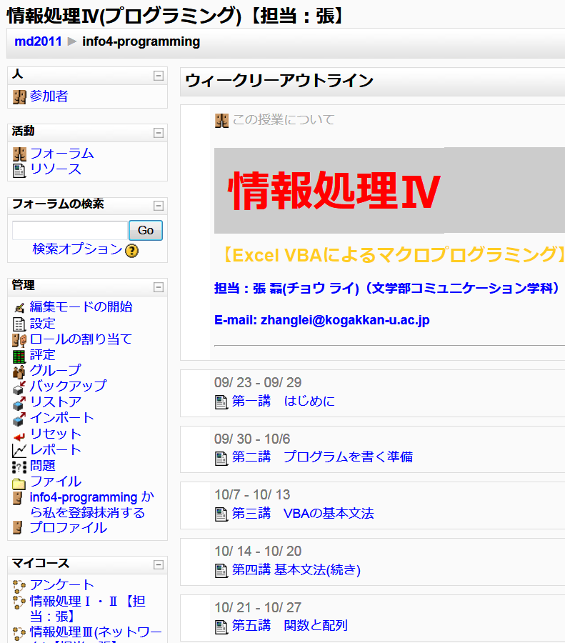Click the 評定 grades grid icon
Screen dimensions: 565x643
(19, 357)
